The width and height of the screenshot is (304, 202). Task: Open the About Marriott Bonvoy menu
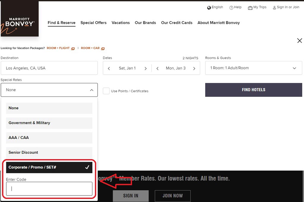pyautogui.click(x=219, y=23)
